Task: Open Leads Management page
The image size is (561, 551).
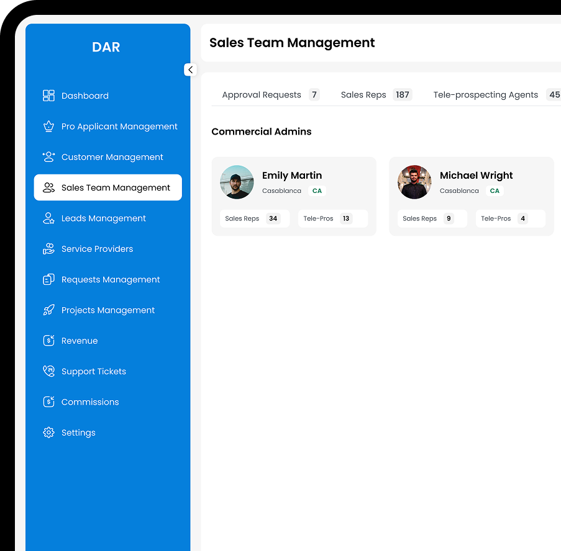Action: [x=103, y=218]
